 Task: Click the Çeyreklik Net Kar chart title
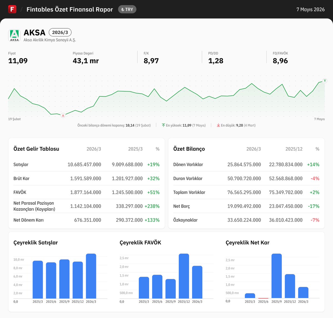tap(248, 243)
